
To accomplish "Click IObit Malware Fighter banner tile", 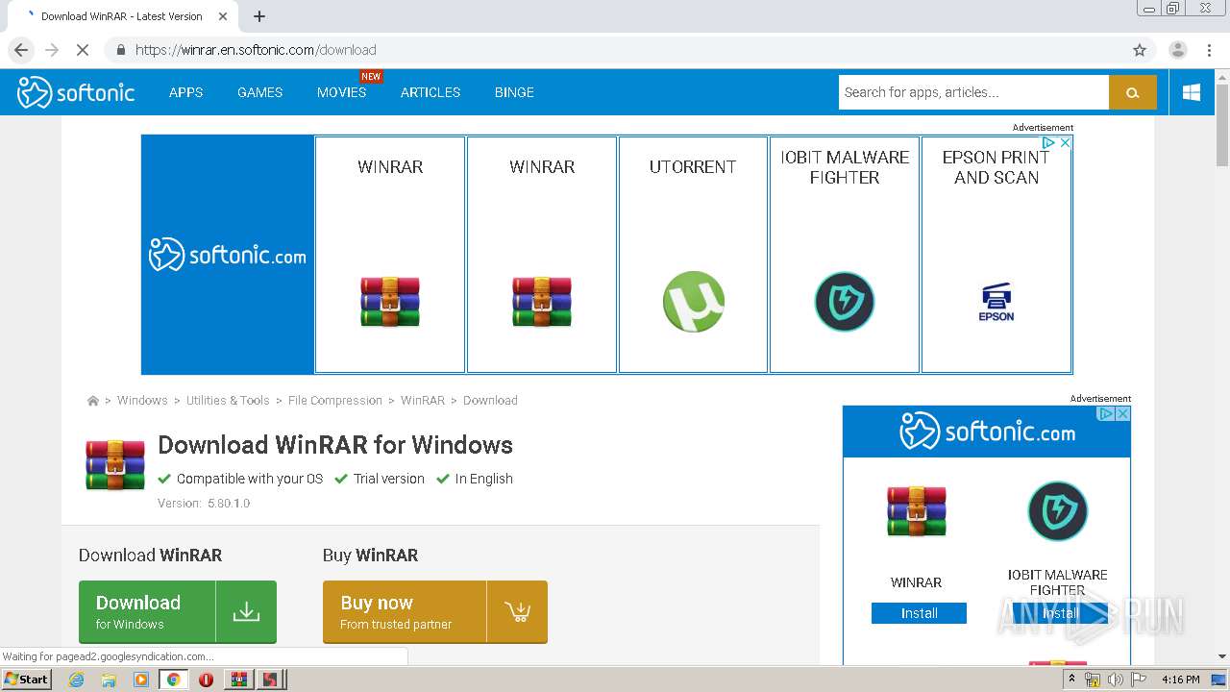I will (x=845, y=255).
